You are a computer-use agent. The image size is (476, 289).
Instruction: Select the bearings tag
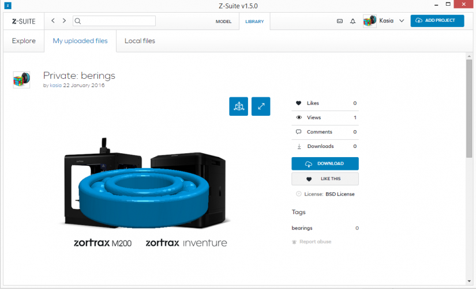click(302, 228)
